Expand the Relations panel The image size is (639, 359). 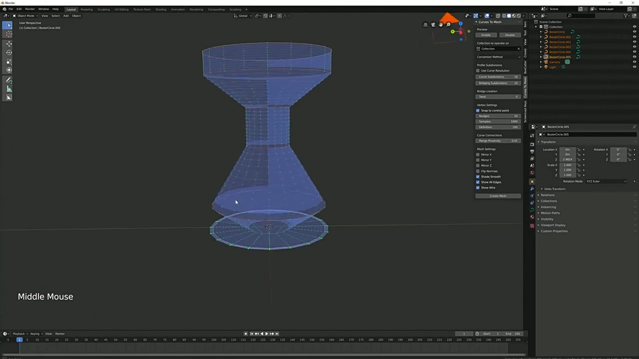coord(548,195)
